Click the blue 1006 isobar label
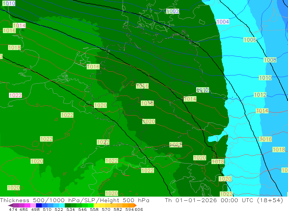The image size is (288, 211). coord(250,40)
